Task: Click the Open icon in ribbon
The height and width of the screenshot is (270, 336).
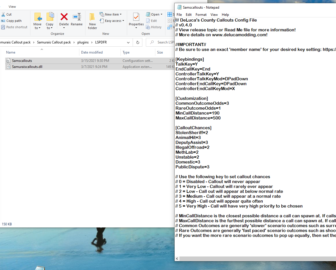Action: pyautogui.click(x=148, y=14)
